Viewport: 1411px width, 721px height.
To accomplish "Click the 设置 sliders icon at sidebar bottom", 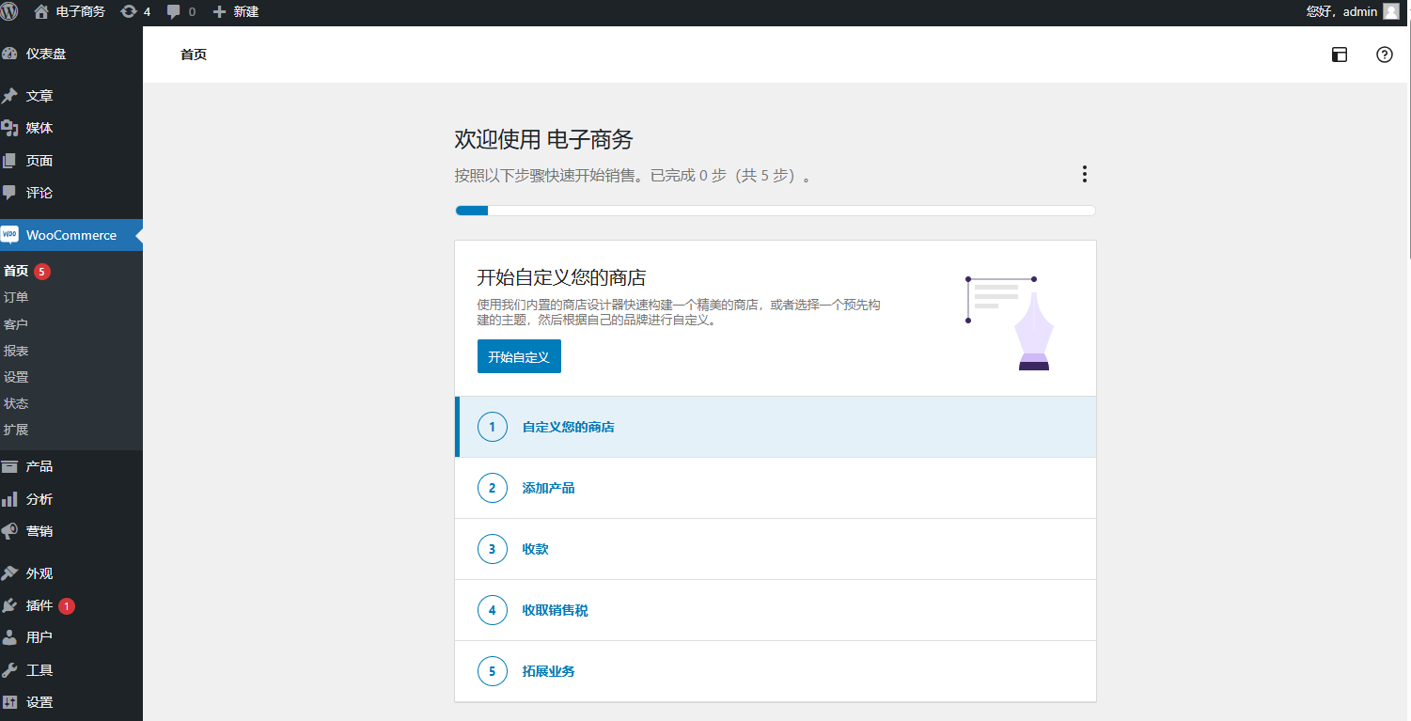I will 9,702.
